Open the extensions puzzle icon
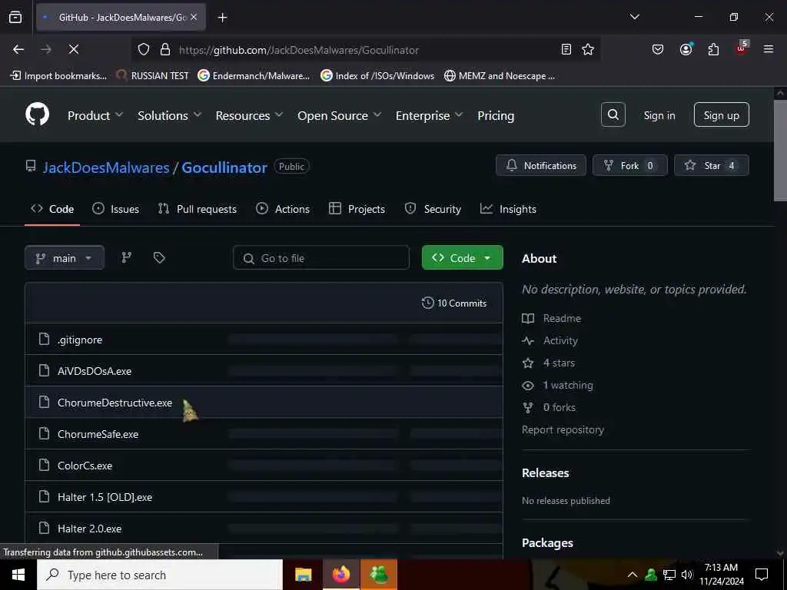This screenshot has width=787, height=590. (x=713, y=49)
